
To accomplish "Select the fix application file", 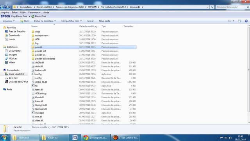I will pos(36,86).
